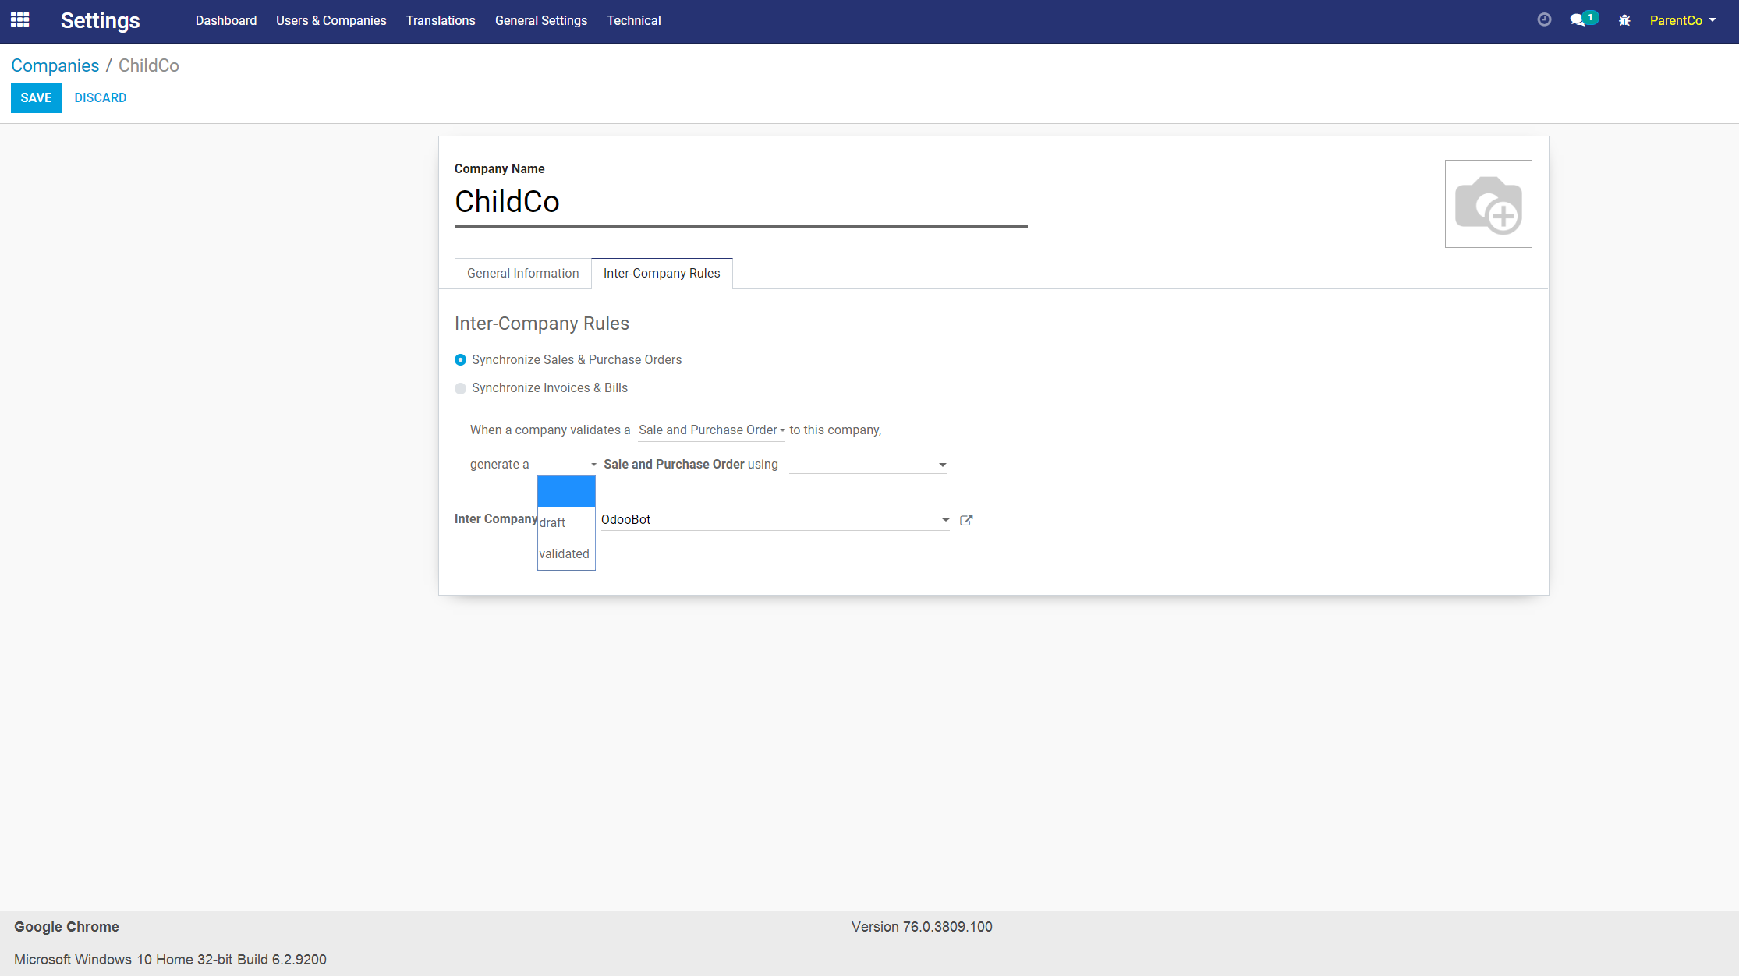Open the dropdown after the word 'using'
The image size is (1739, 976).
coord(867,465)
